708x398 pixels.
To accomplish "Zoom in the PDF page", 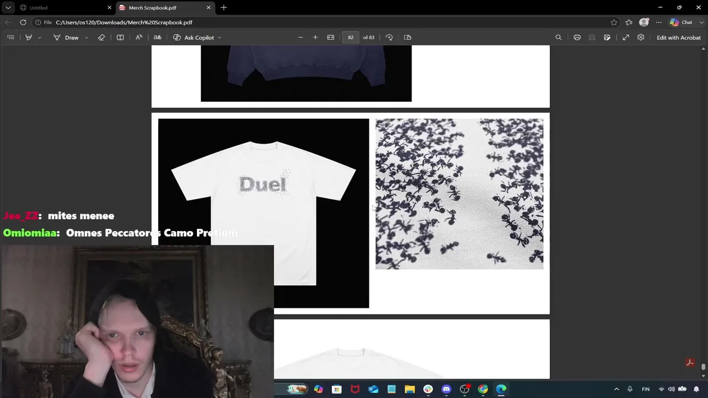I will pos(315,38).
